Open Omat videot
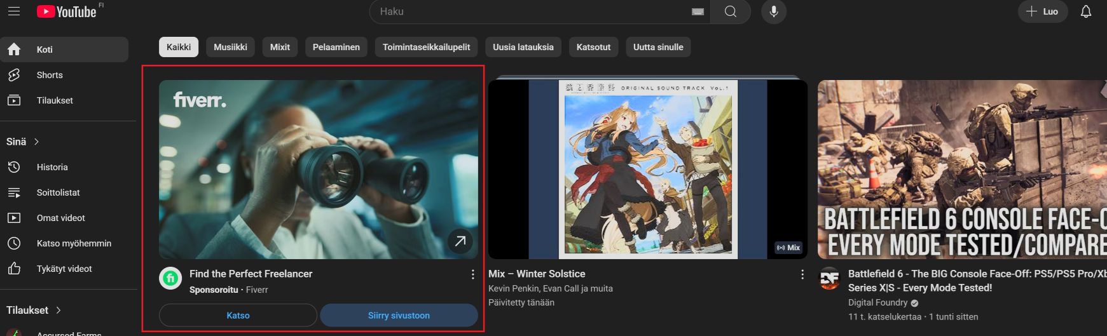Screen dimensions: 1107x336 pos(64,218)
